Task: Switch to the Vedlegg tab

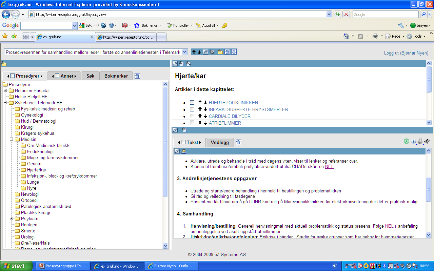Action: 220,142
